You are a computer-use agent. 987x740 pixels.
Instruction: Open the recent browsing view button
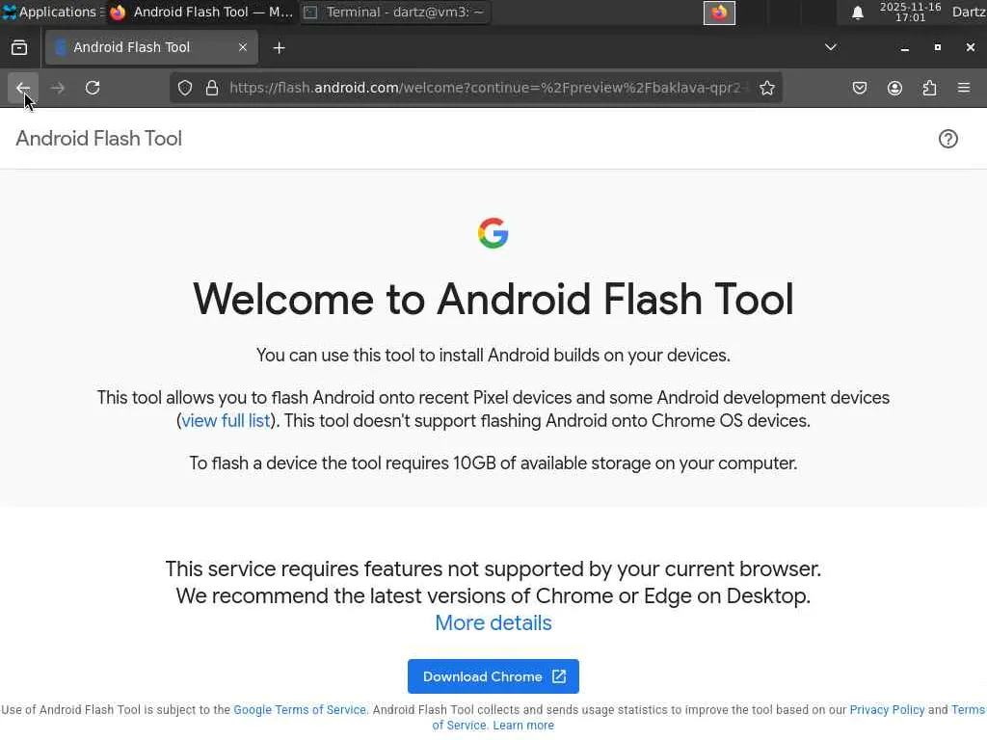pyautogui.click(x=19, y=47)
